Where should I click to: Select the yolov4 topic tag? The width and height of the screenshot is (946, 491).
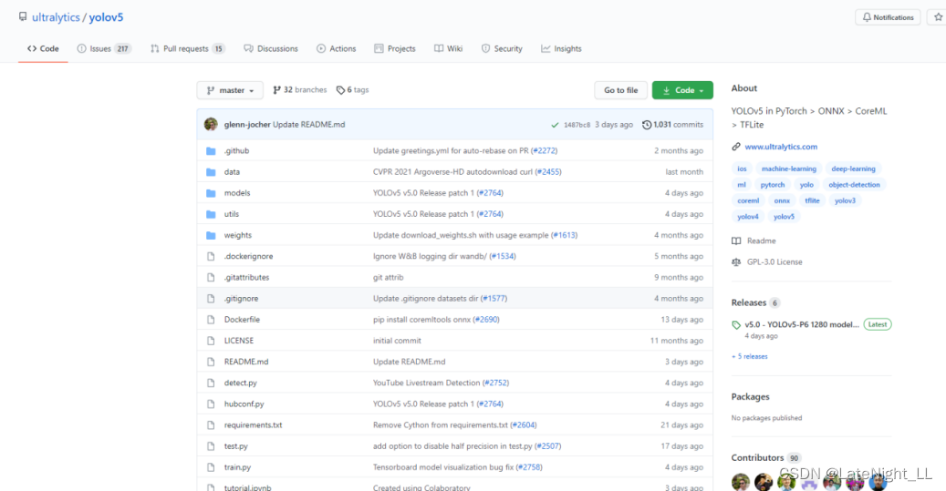pyautogui.click(x=747, y=217)
